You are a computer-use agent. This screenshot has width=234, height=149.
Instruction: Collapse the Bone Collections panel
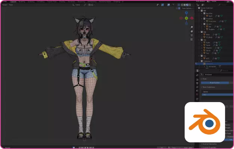coord(202,87)
